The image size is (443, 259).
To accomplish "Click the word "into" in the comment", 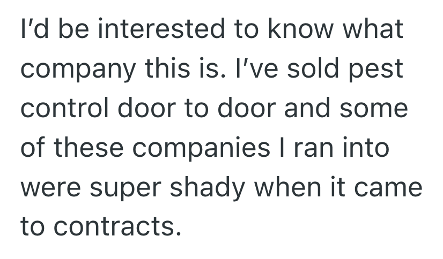I will click(x=367, y=148).
